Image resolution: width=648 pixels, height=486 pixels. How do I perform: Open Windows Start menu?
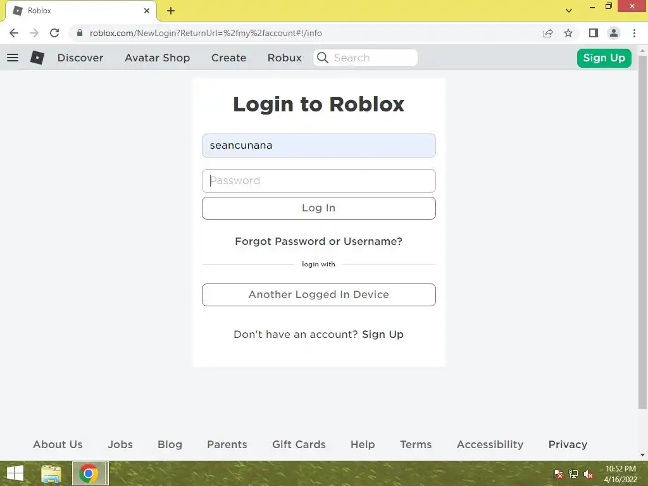[x=15, y=473]
